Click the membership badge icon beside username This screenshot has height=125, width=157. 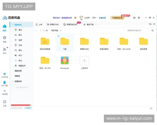click(94, 18)
